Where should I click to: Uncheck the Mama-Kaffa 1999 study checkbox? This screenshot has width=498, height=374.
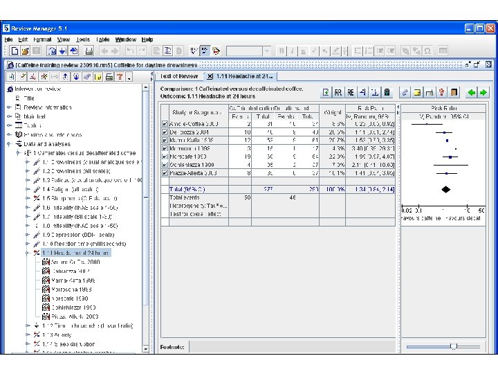coord(165,140)
